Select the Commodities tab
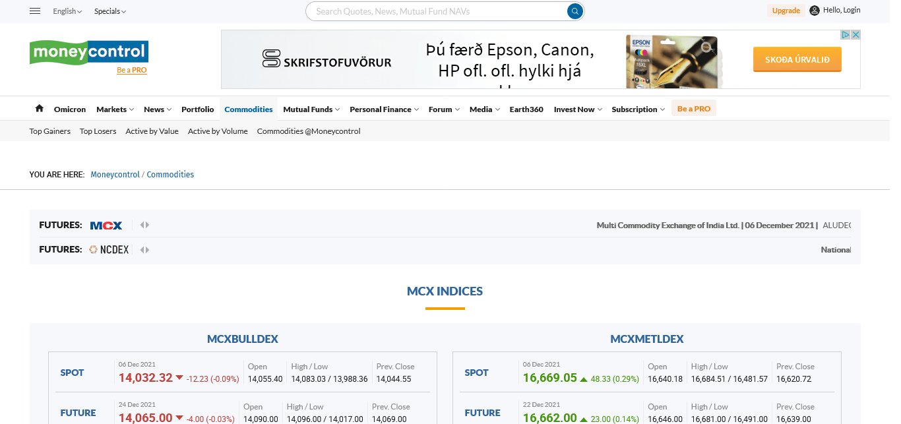The height and width of the screenshot is (424, 901). tap(248, 109)
